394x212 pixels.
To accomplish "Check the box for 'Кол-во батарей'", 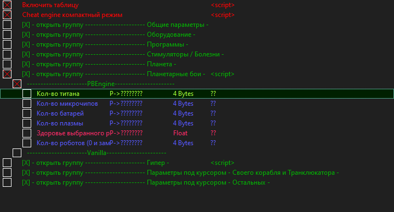I will click(x=27, y=113).
